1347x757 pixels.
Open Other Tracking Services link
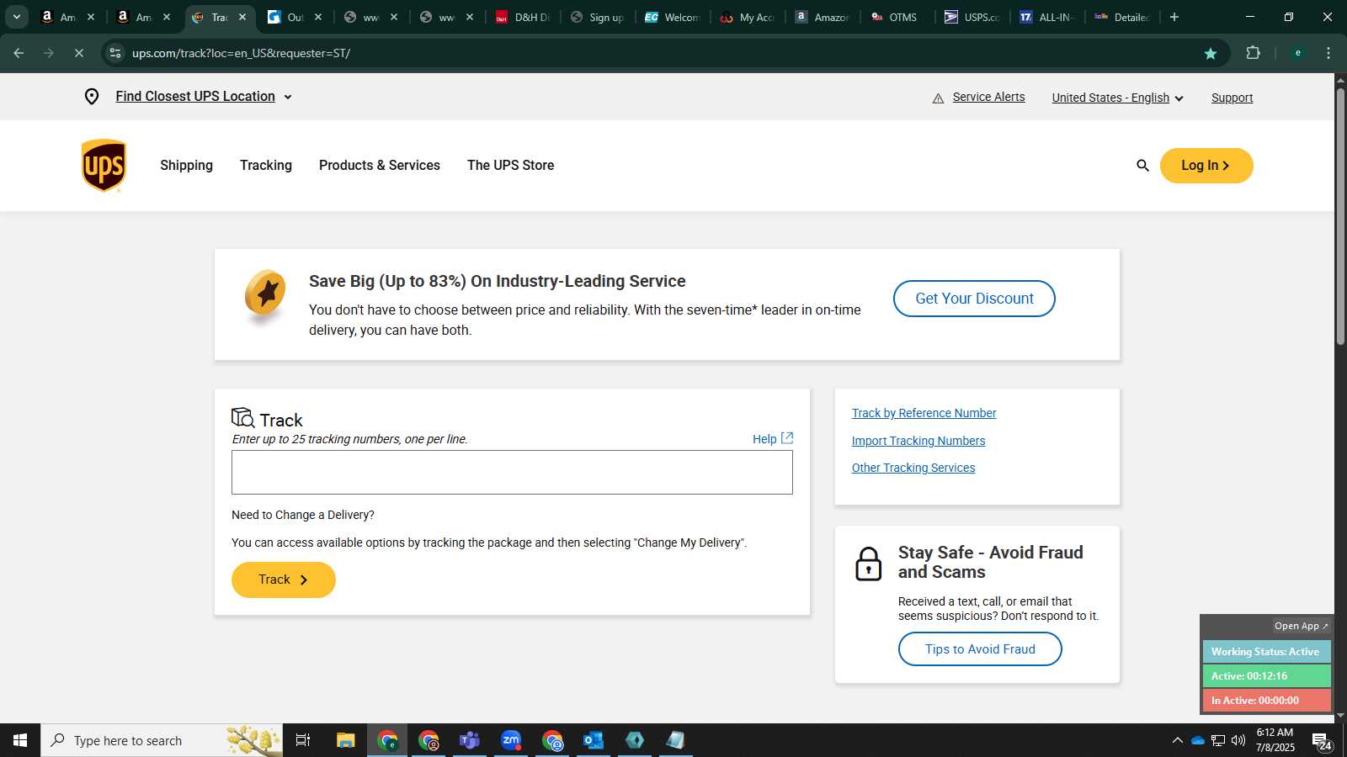[913, 468]
